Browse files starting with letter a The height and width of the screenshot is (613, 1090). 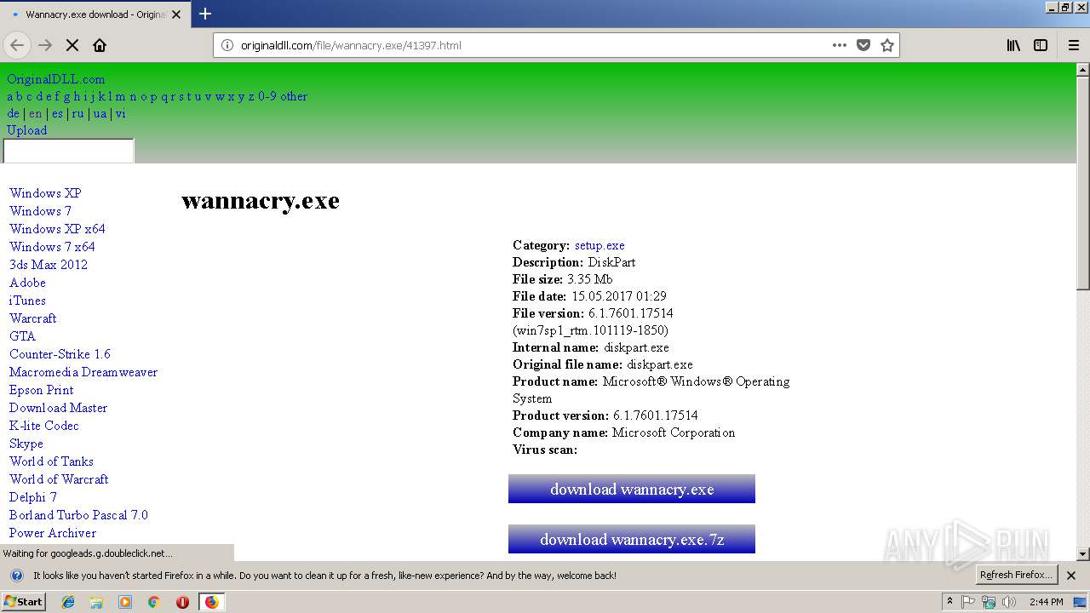pos(10,96)
